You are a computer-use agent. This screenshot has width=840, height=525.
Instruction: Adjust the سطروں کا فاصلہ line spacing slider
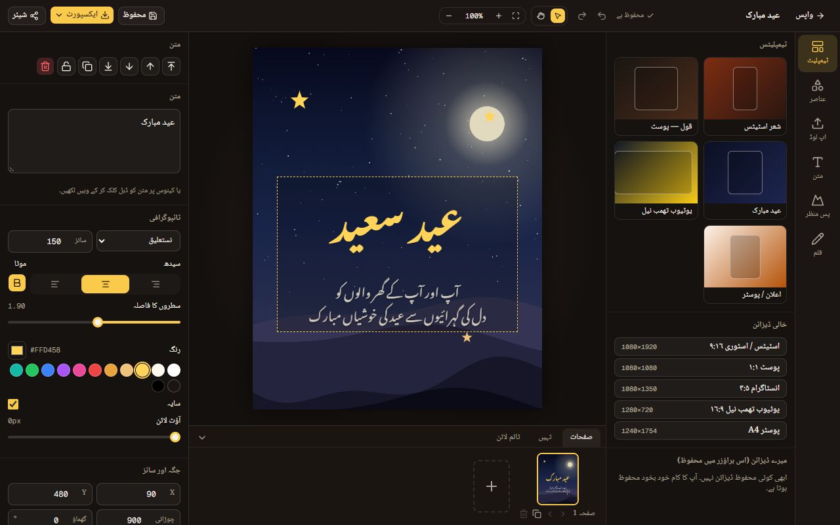coord(94,322)
